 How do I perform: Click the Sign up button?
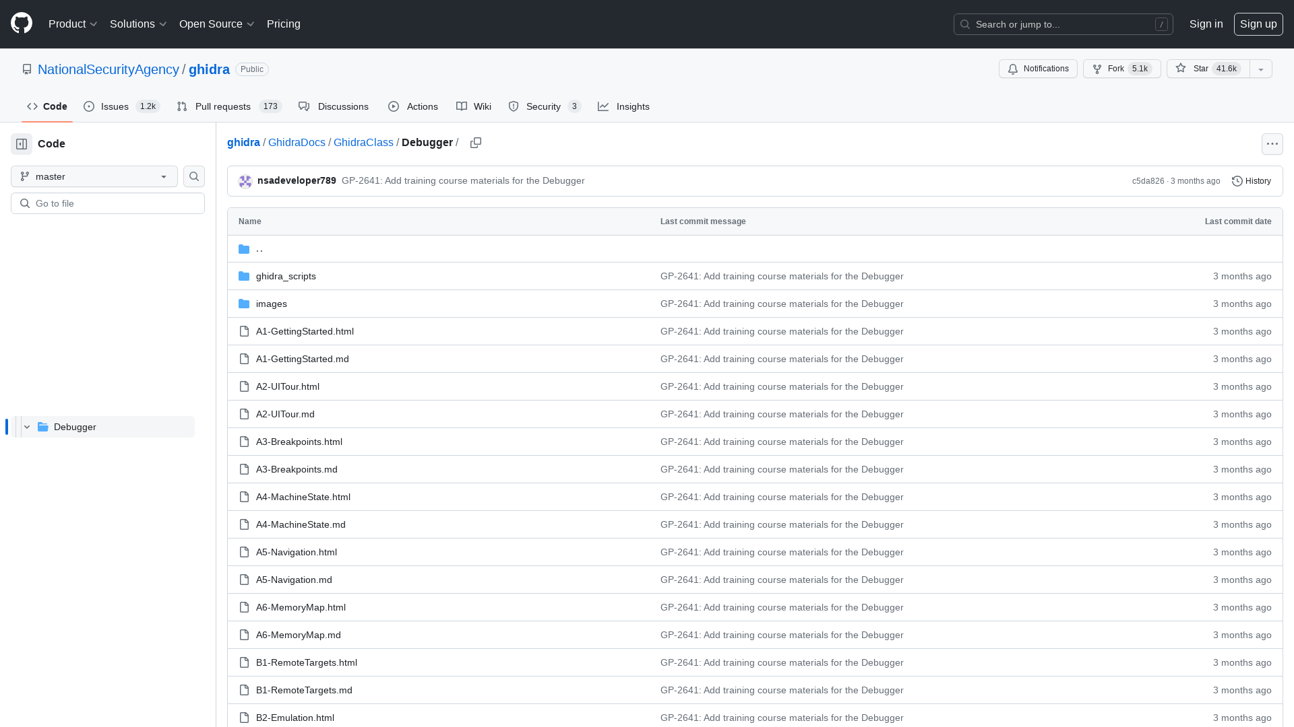(1258, 24)
